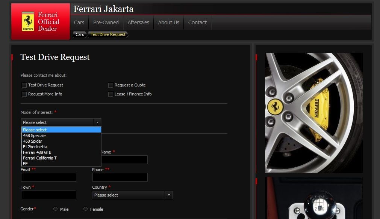Screen dimensions: 380x219
Task: Click the Cars breadcrumb link
Action: click(80, 34)
